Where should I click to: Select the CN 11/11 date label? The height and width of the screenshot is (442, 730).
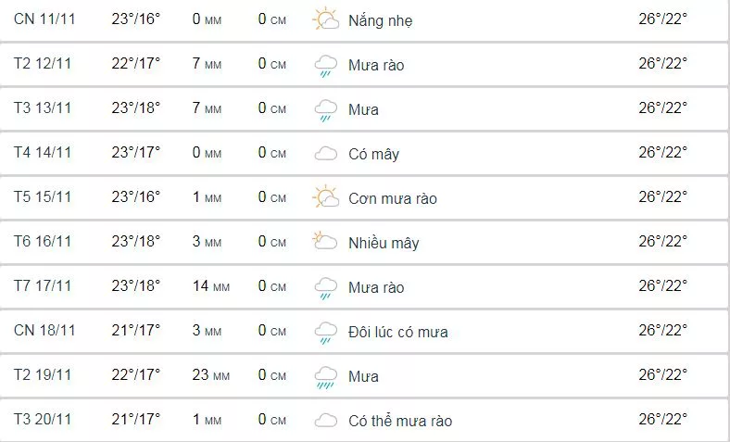point(43,19)
